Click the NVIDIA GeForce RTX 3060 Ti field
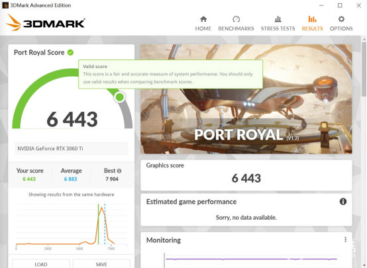Viewport: 367px width, 268px height. [x=71, y=148]
